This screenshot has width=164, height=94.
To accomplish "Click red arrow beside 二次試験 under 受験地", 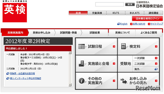I will [x=156, y=64].
